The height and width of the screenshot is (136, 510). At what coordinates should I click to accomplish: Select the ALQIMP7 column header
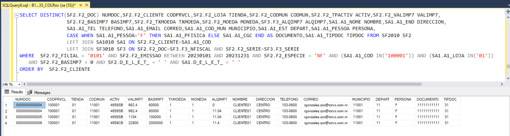(221, 100)
